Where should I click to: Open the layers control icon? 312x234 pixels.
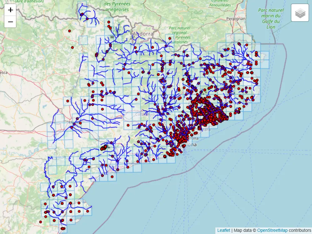tap(299, 12)
